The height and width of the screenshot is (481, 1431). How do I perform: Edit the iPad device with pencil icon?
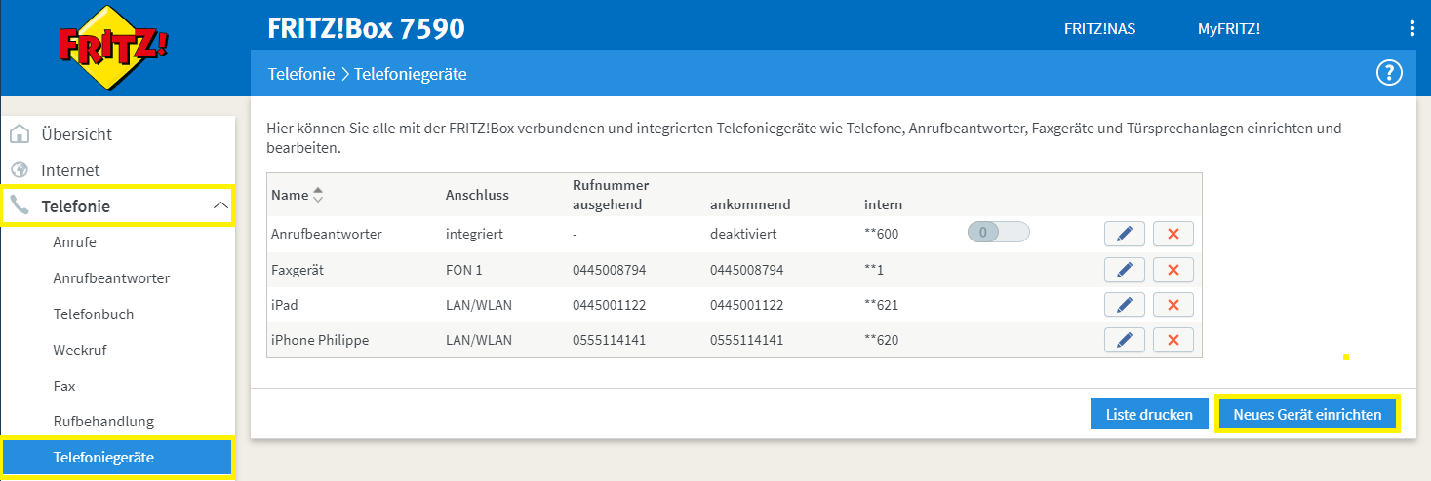(x=1125, y=305)
